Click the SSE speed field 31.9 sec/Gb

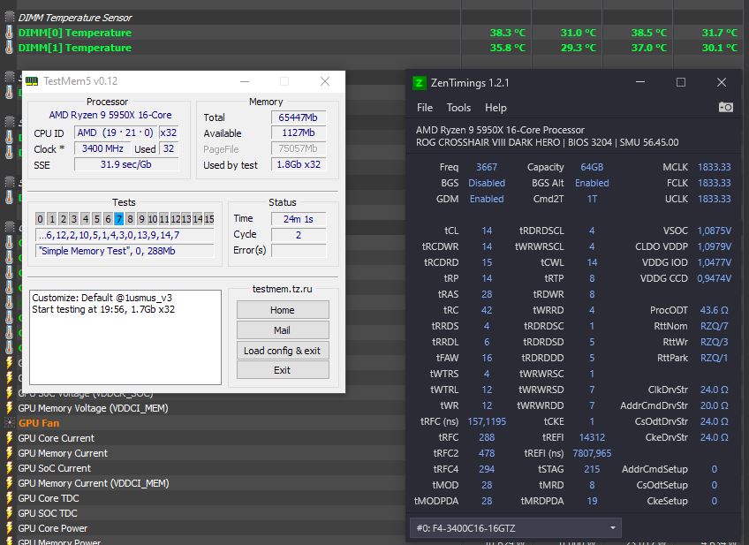126,164
